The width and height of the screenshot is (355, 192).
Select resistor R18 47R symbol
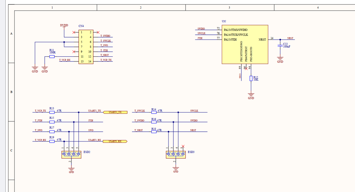(x=154, y=132)
